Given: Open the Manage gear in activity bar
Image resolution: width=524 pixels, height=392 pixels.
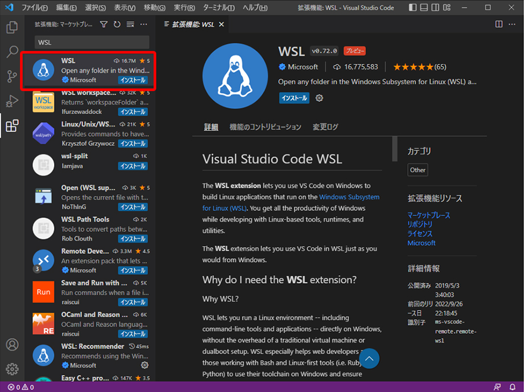Looking at the screenshot, I should (12, 369).
